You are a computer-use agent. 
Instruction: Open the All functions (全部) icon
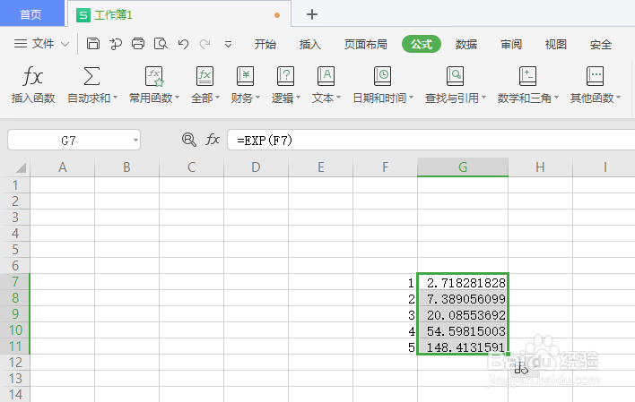coord(204,76)
